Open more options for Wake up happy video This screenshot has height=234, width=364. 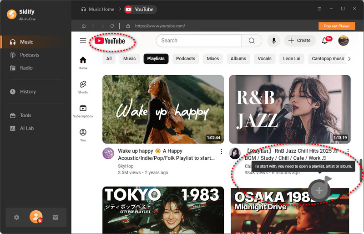[221, 151]
